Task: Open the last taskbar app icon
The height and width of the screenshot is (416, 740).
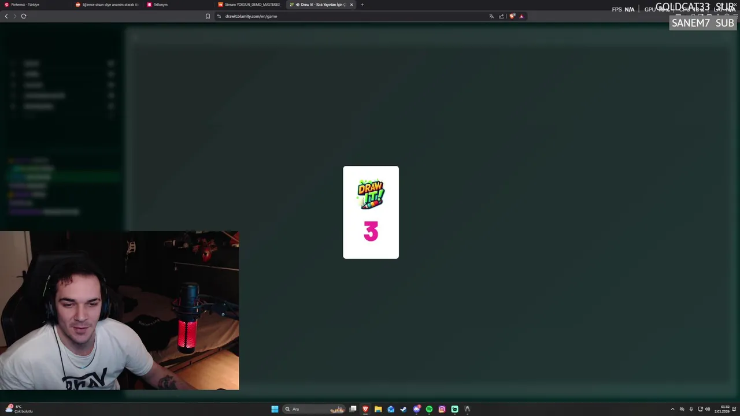Action: (467, 409)
